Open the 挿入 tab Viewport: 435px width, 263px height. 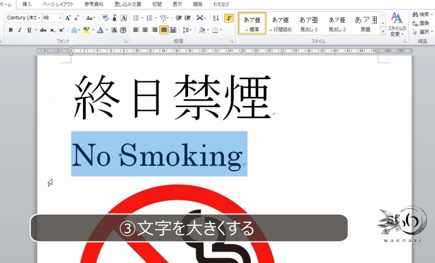pos(27,4)
